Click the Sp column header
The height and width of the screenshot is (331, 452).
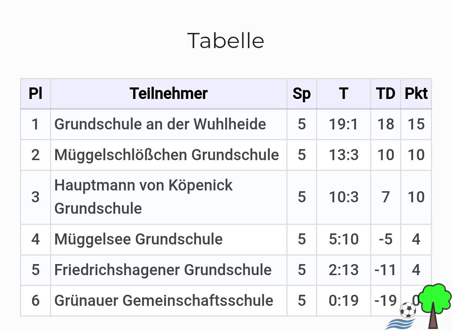tap(302, 94)
